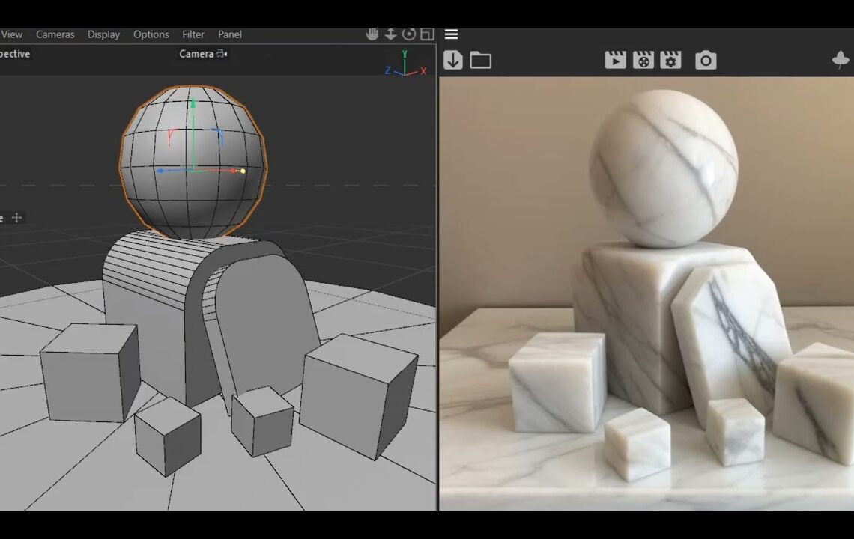Toggle single/four viewport layout icon

pyautogui.click(x=426, y=34)
